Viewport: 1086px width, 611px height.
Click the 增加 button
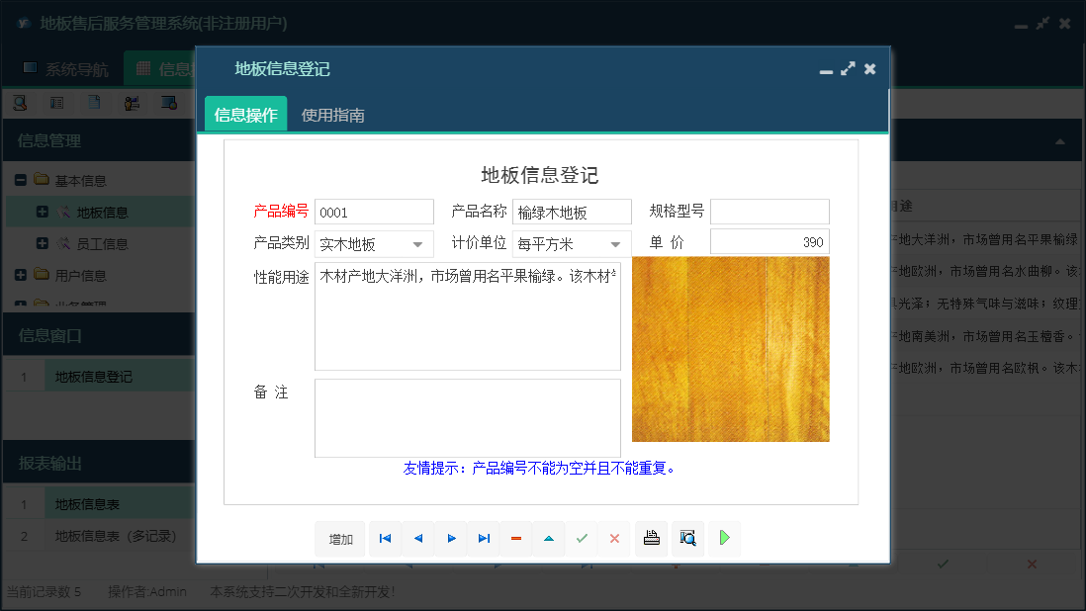[339, 539]
